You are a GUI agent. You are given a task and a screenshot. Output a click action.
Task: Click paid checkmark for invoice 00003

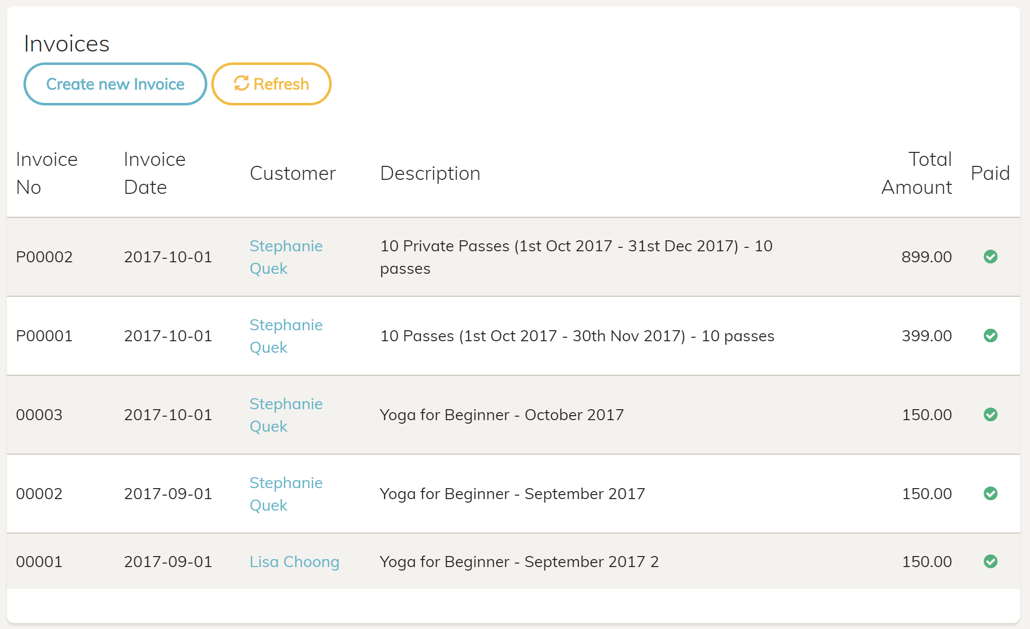click(x=990, y=415)
